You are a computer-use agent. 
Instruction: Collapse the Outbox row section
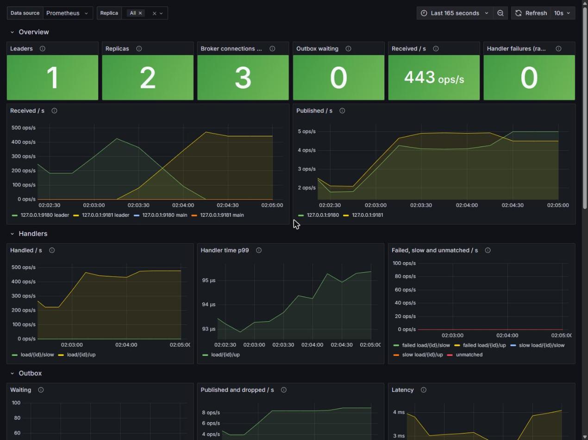(12, 373)
